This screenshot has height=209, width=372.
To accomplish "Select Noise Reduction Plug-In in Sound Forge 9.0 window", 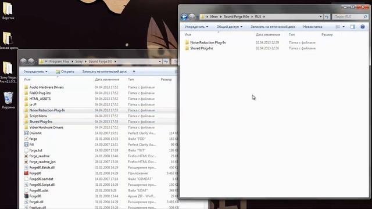I will [x=47, y=110].
